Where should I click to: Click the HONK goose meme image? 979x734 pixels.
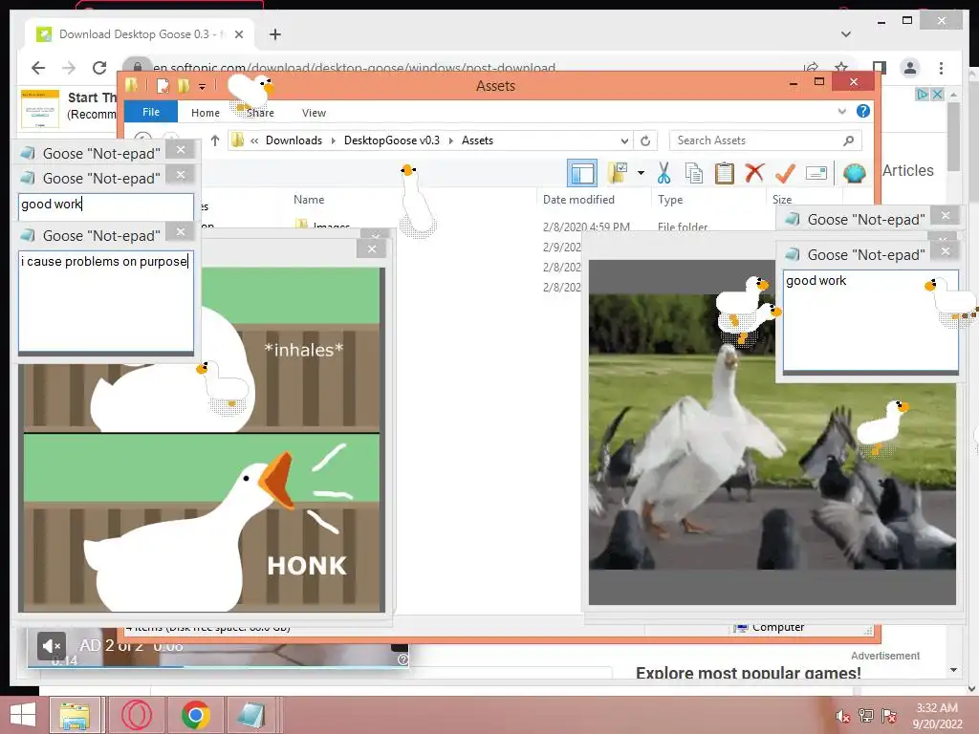coord(202,440)
